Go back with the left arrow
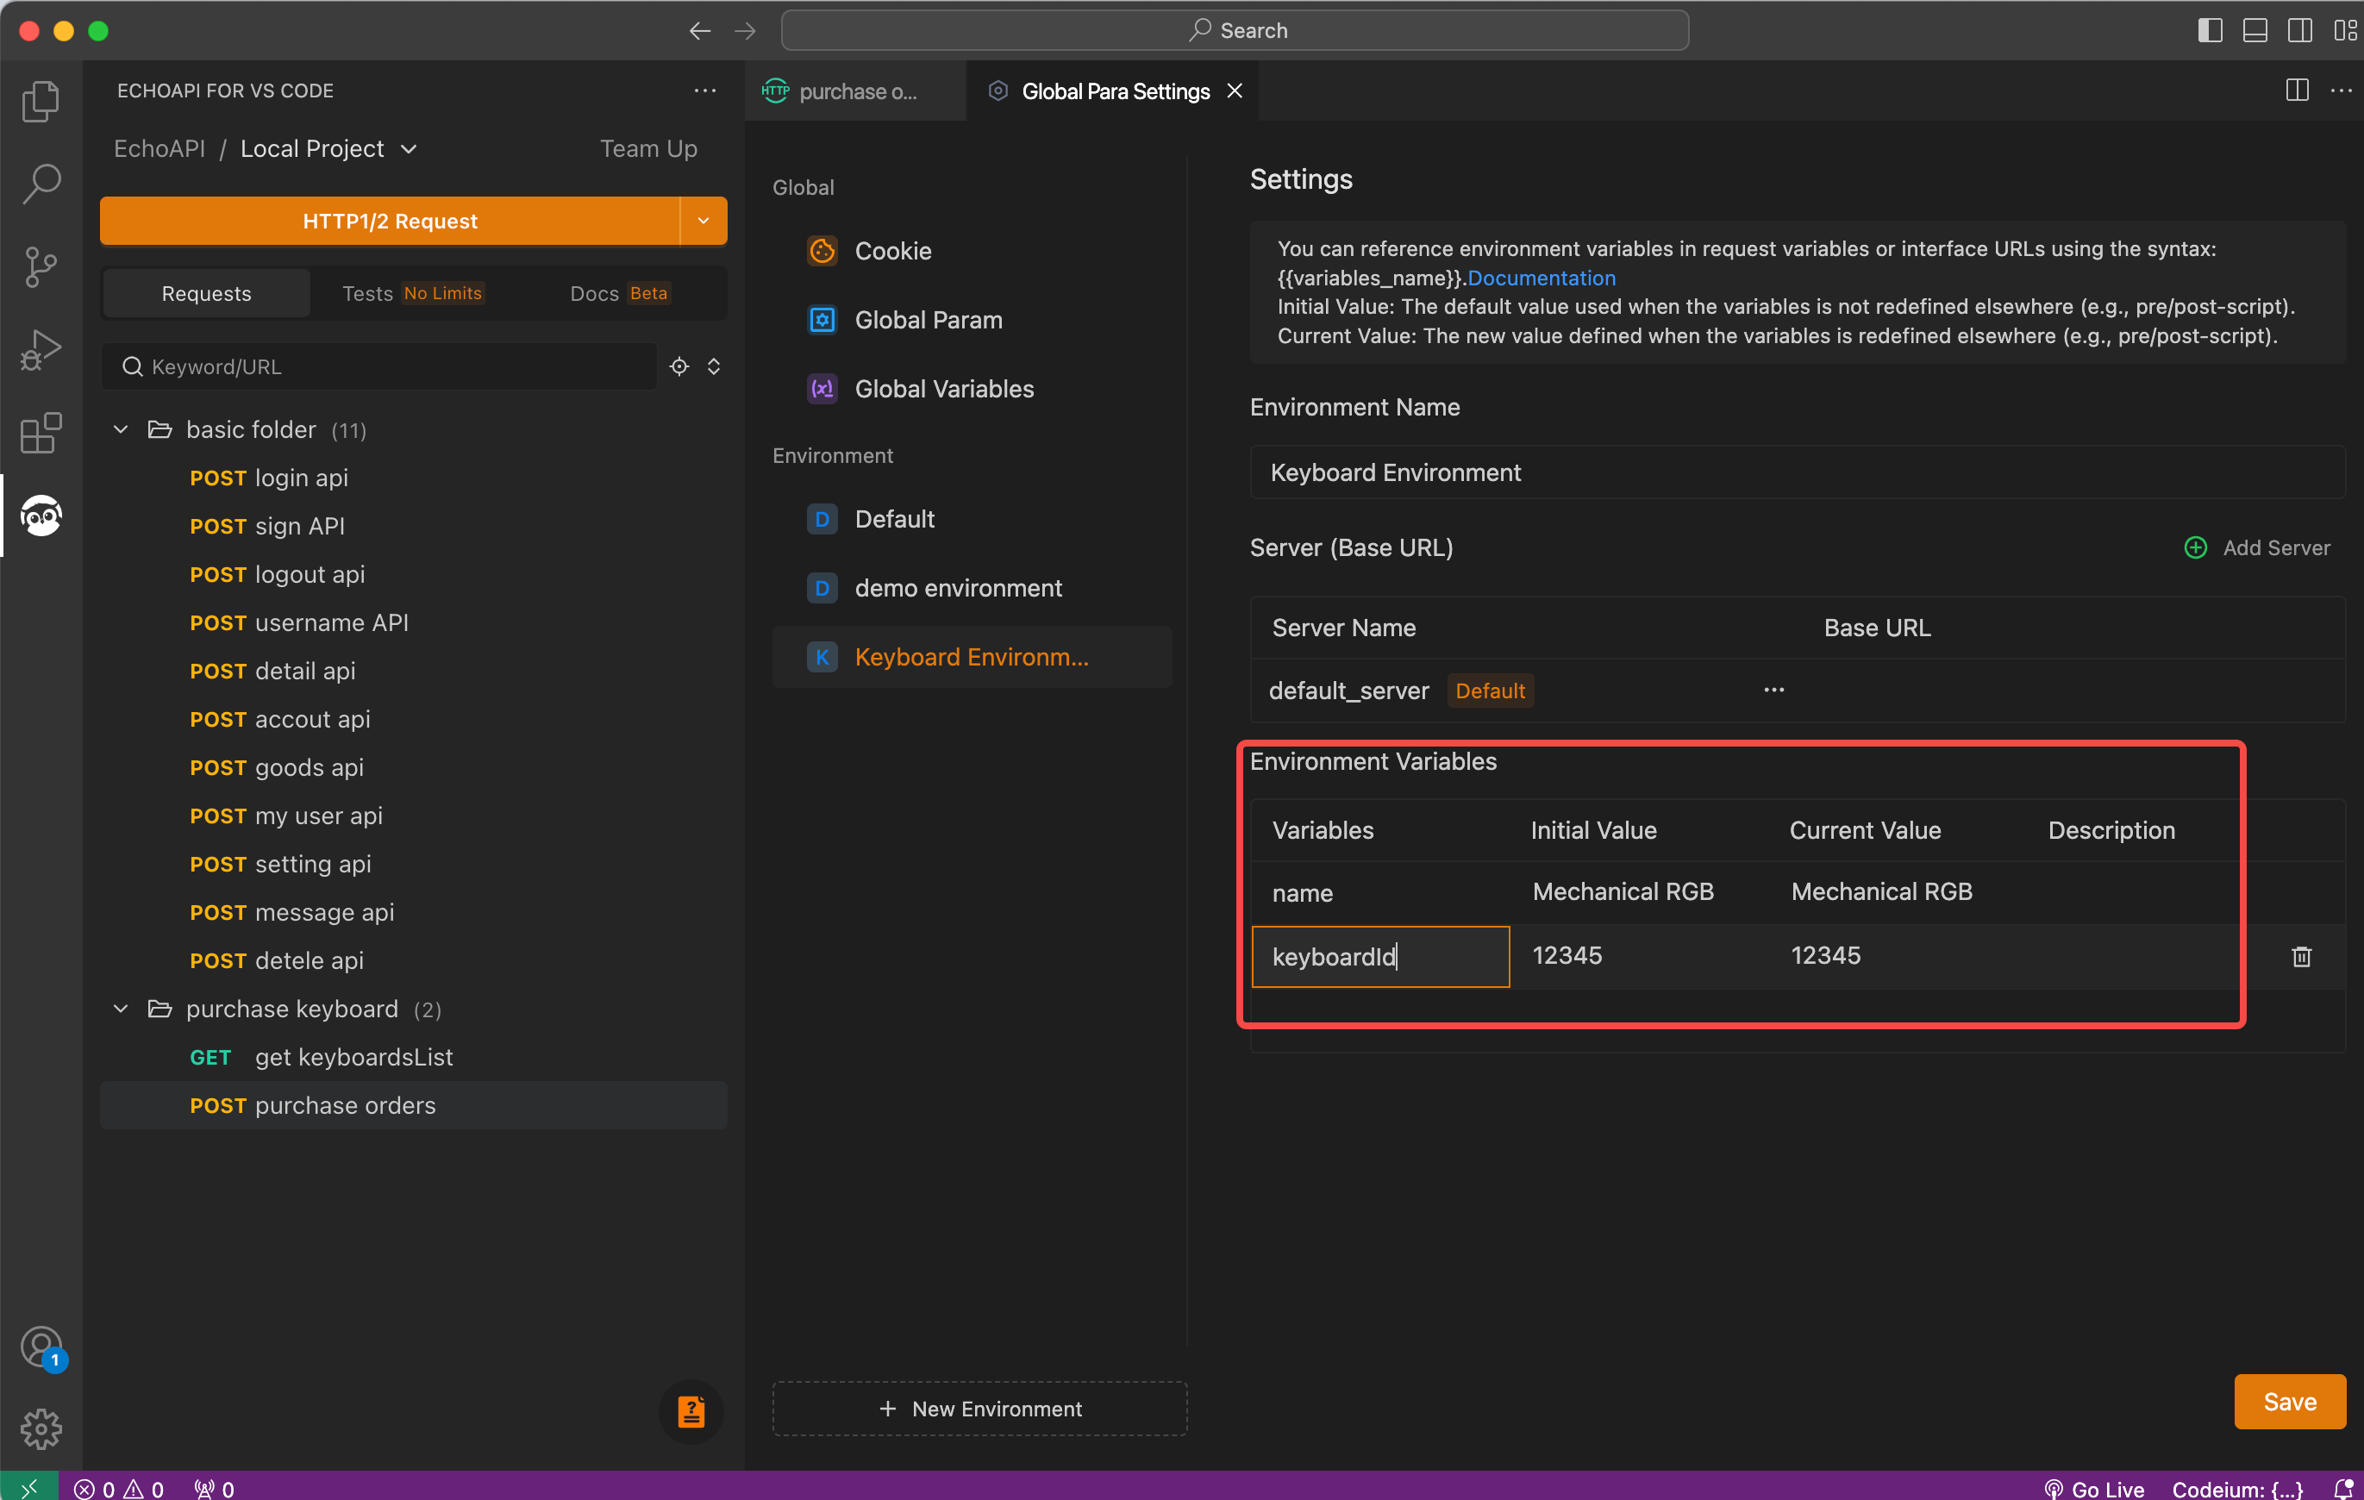 point(700,31)
